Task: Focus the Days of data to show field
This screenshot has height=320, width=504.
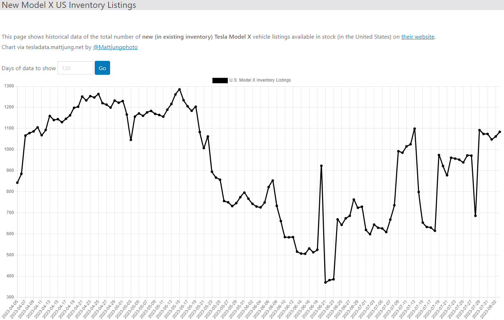Action: pos(75,68)
